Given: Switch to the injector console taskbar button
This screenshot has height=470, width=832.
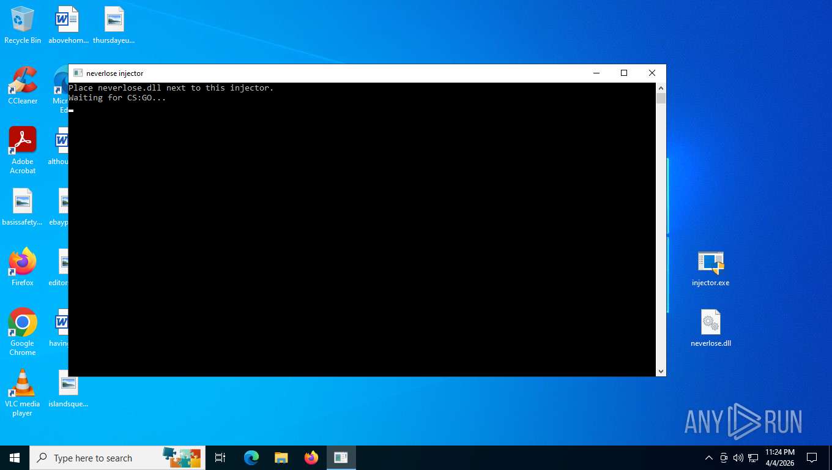Looking at the screenshot, I should 341,458.
